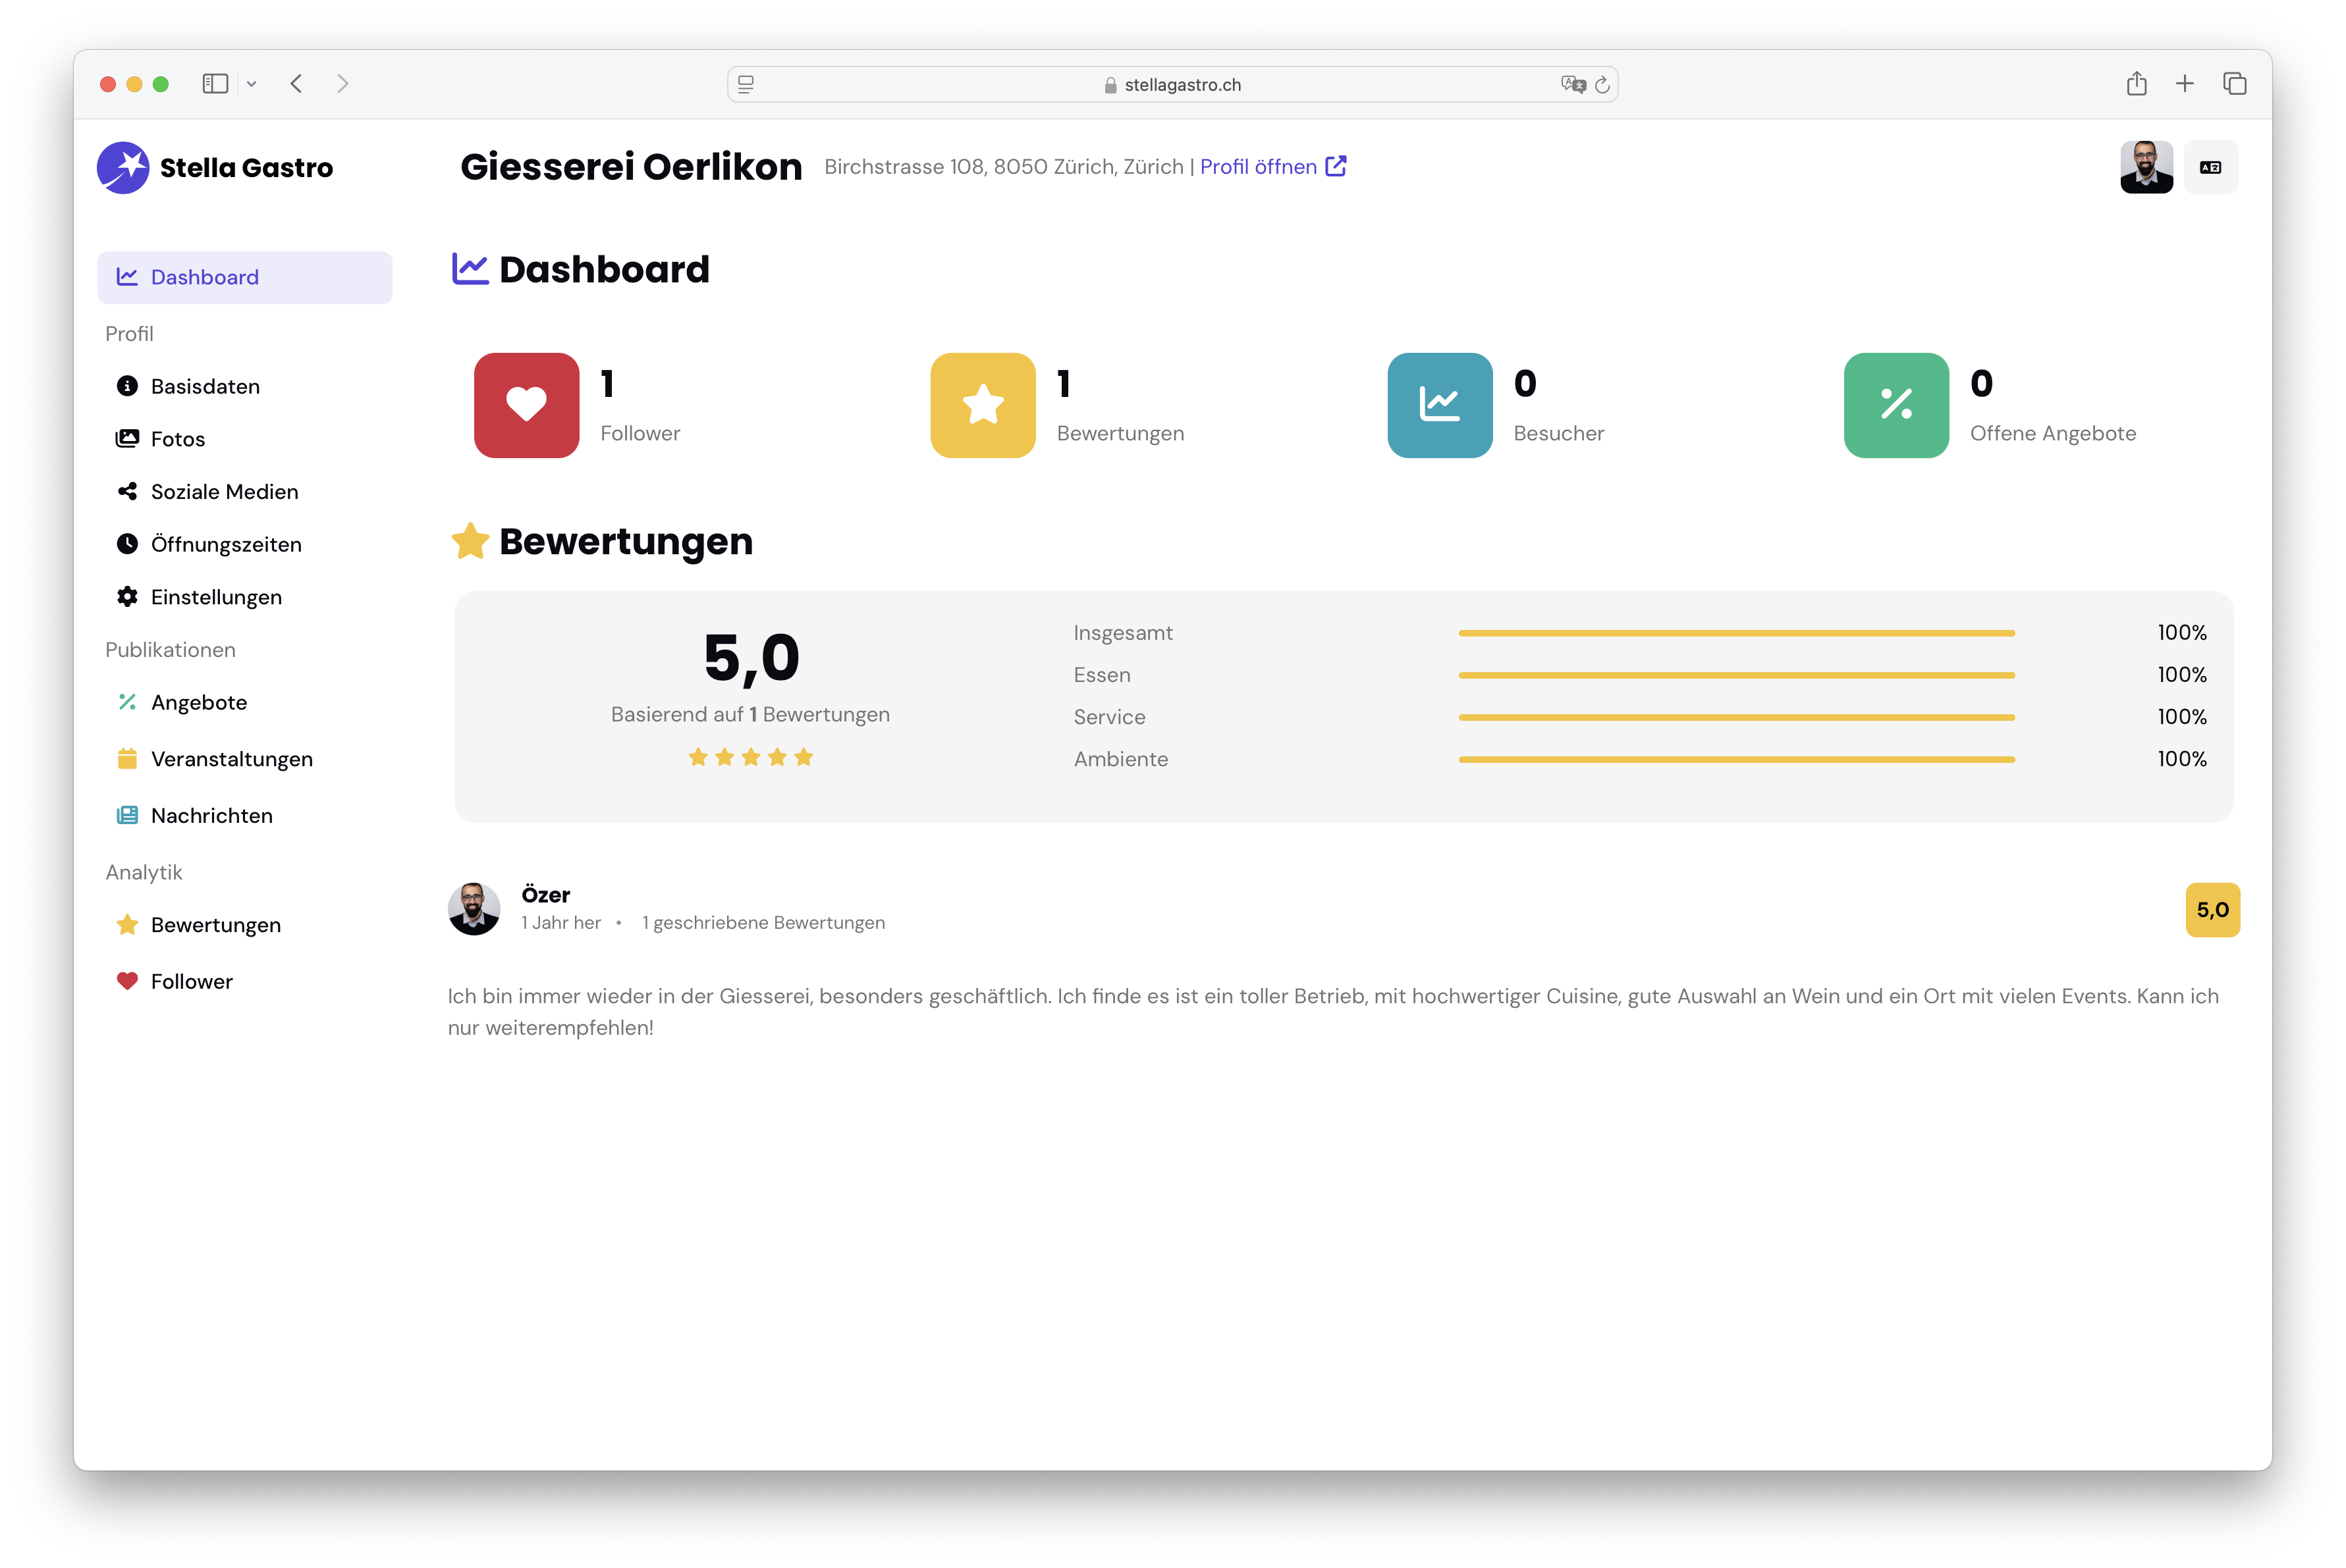This screenshot has width=2346, height=1568.
Task: Expand the sidebar options chevron dropdown
Action: 252,84
